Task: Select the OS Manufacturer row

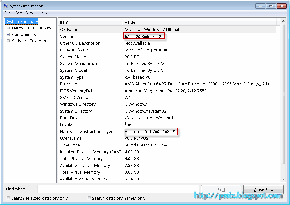Action: pos(167,50)
